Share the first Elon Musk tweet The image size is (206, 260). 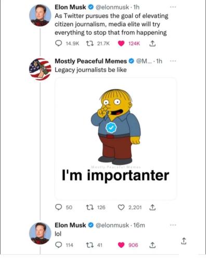152,44
